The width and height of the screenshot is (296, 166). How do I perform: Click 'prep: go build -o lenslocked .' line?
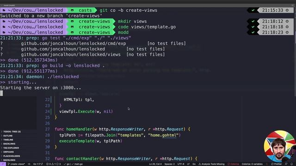coord(52,65)
